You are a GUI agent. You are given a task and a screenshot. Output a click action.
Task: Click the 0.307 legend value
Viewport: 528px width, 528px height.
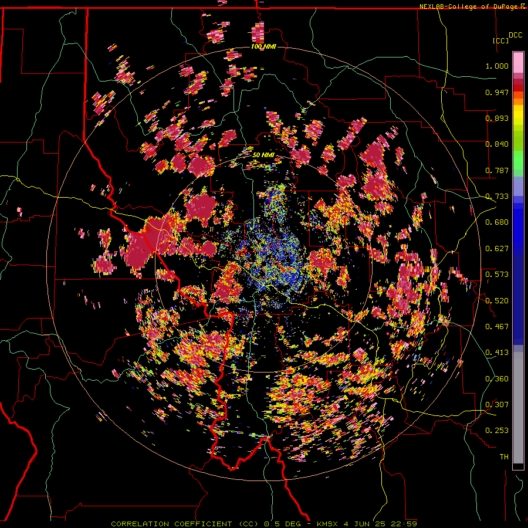click(x=497, y=404)
